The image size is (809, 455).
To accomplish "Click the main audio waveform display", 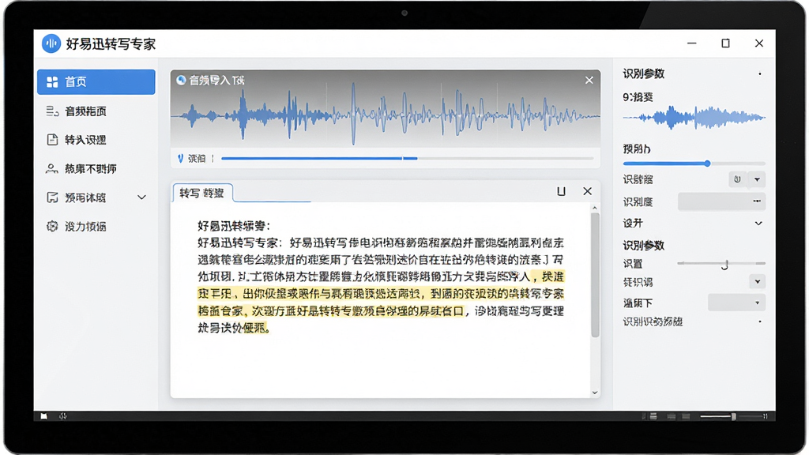I will [386, 116].
